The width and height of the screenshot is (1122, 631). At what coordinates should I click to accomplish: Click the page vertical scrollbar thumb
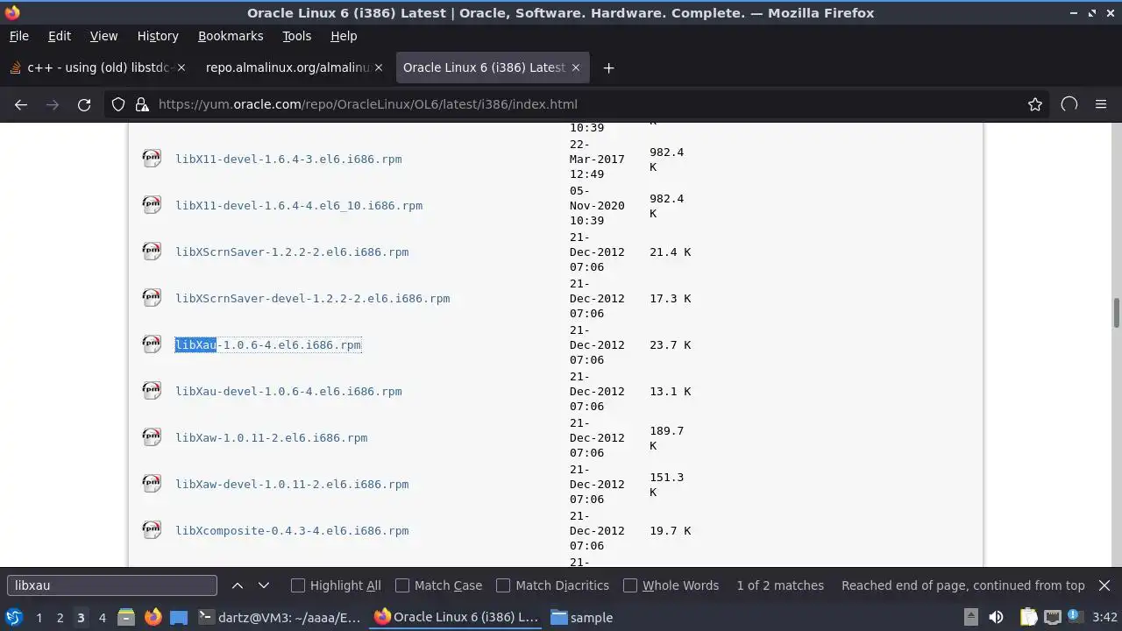1116,313
